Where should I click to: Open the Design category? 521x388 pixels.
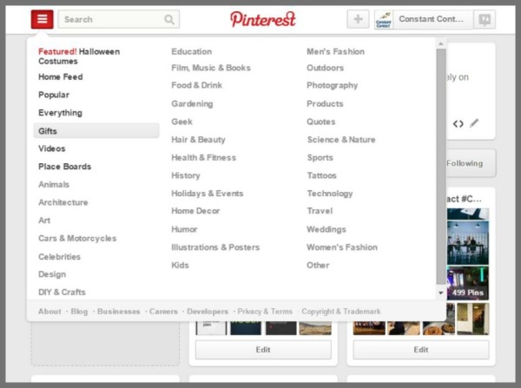(52, 274)
